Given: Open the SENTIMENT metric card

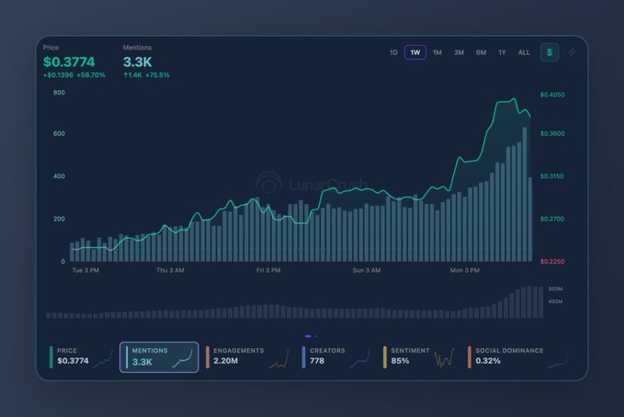Looking at the screenshot, I should (x=419, y=357).
